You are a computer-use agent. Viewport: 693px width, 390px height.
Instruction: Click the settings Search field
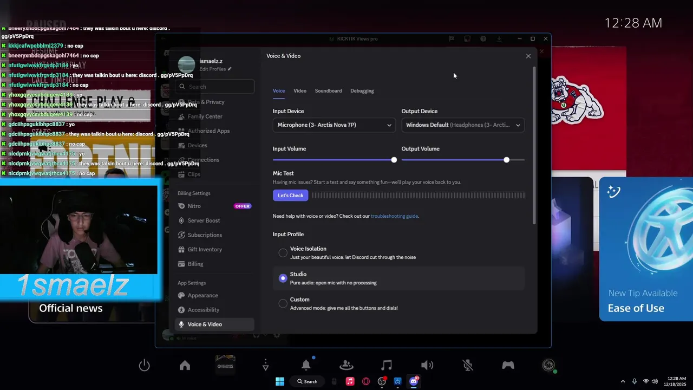coord(215,87)
